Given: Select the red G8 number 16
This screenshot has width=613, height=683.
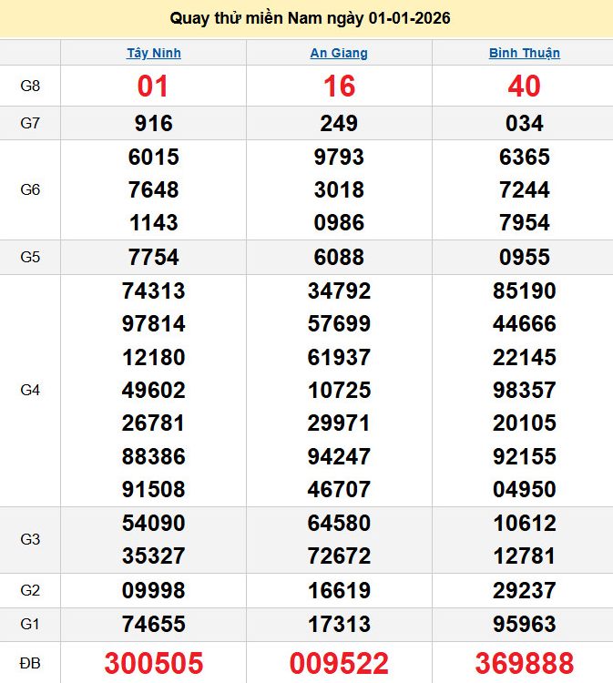Looking at the screenshot, I should [339, 87].
